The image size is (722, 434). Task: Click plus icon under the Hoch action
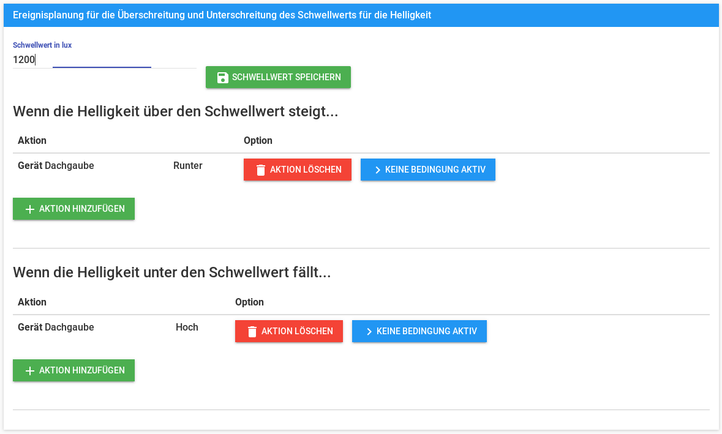[x=30, y=371]
